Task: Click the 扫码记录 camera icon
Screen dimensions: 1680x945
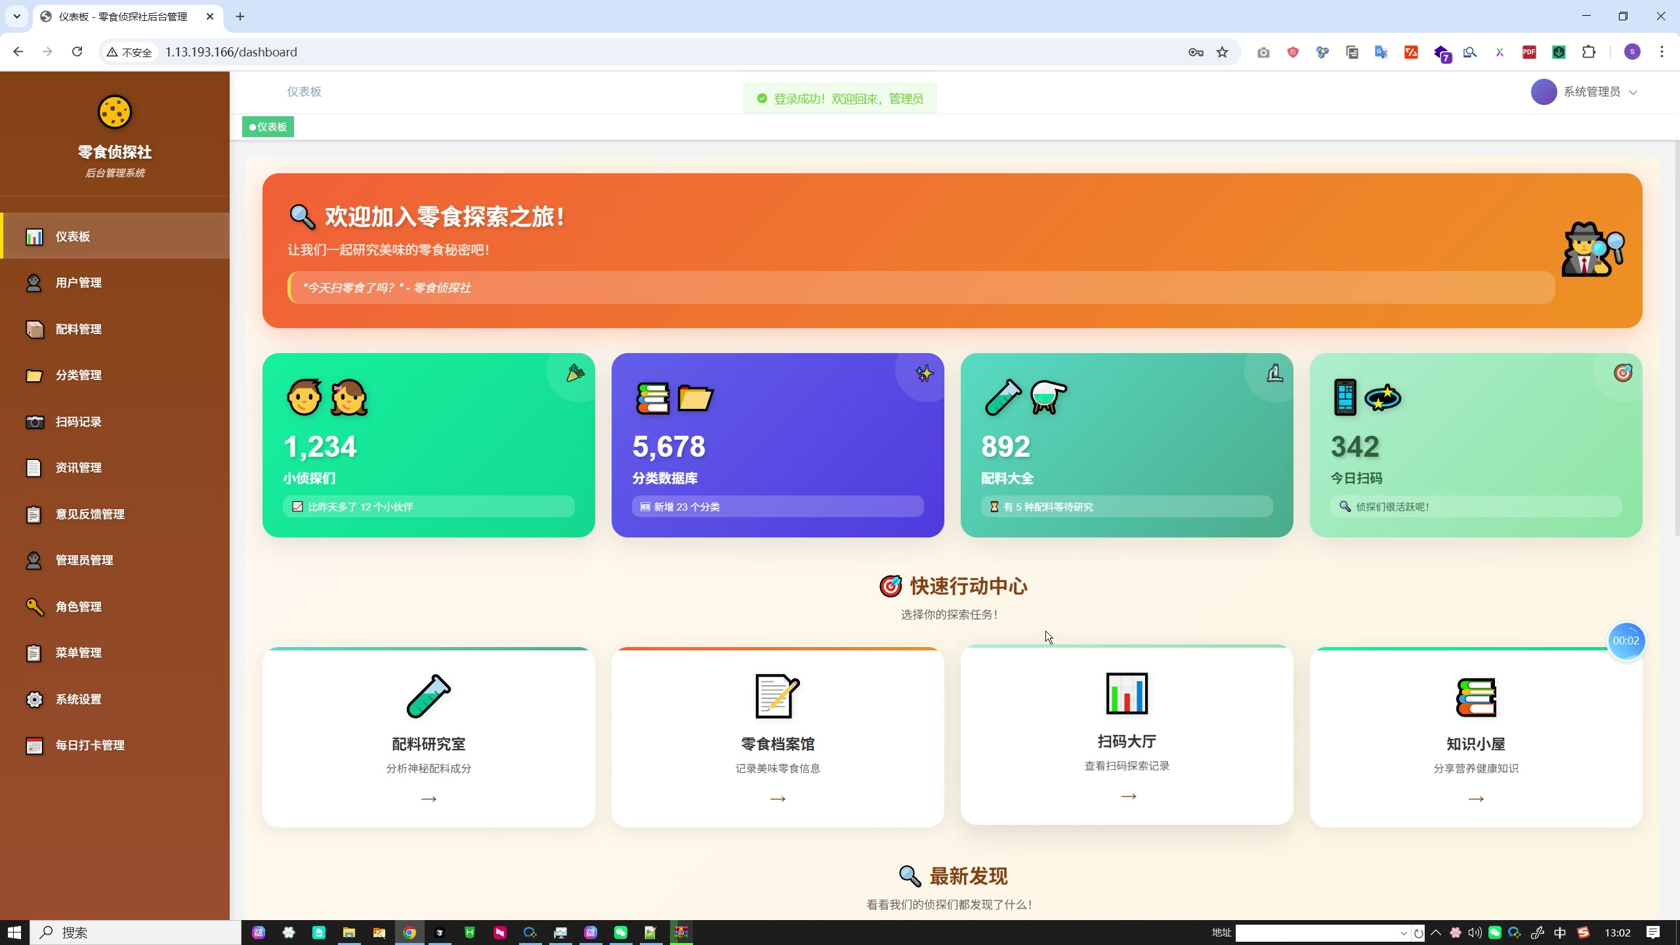Action: 35,422
